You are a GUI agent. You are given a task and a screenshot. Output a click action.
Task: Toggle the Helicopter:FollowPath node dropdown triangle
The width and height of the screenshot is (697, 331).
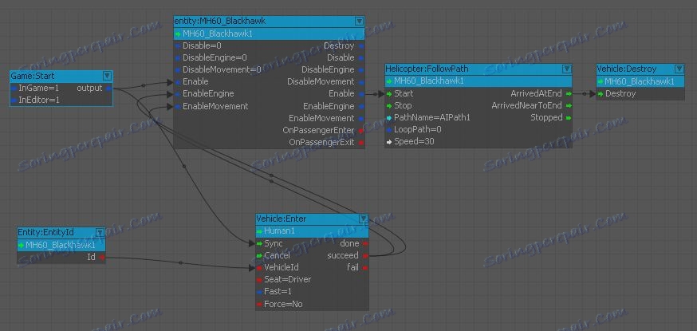coord(566,69)
